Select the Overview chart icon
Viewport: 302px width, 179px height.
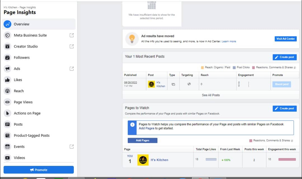pos(7,24)
